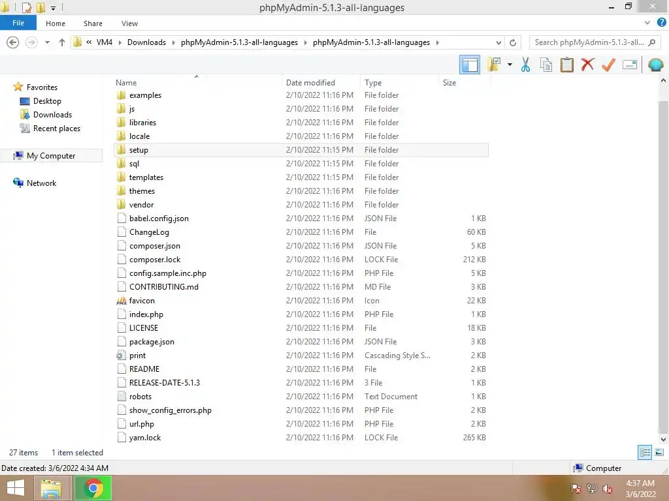Select the setup folder row
Screen dimensions: 669x501
[301, 150]
